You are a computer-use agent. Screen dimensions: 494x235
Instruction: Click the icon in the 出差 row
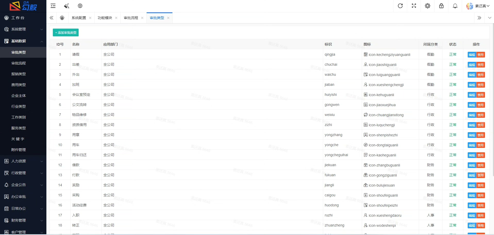366,65
